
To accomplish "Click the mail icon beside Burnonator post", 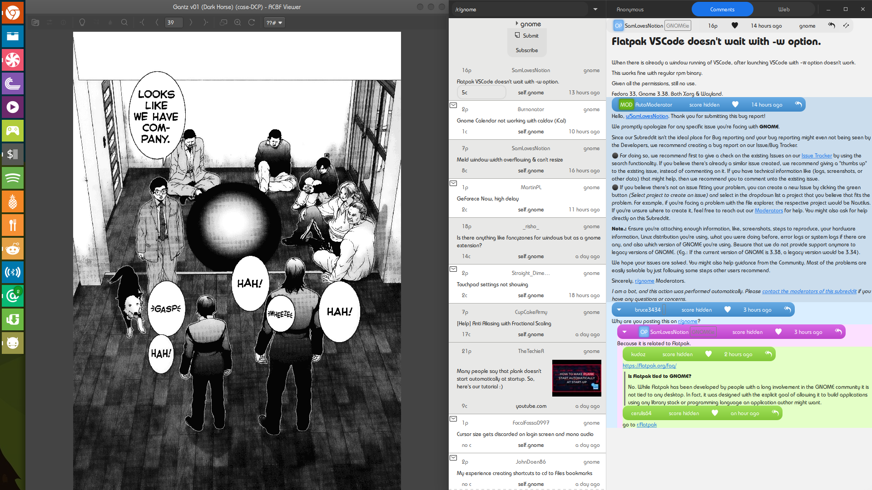I will (x=453, y=105).
